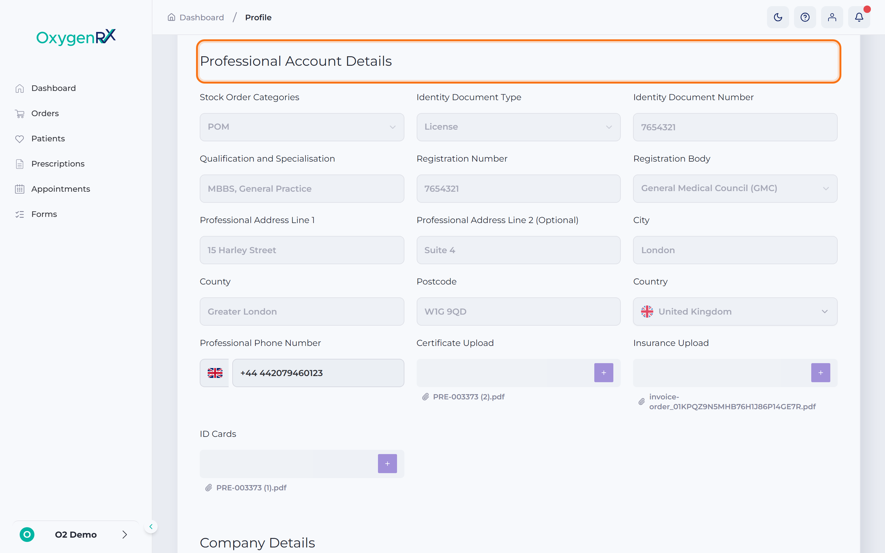885x553 pixels.
Task: Click the Professional Account Details heading
Action: (296, 61)
